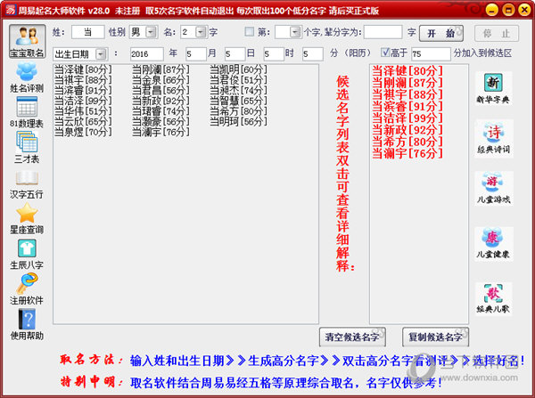Select 当凯明[60分] in generated list
Image resolution: width=535 pixels, height=398 pixels.
pos(238,69)
